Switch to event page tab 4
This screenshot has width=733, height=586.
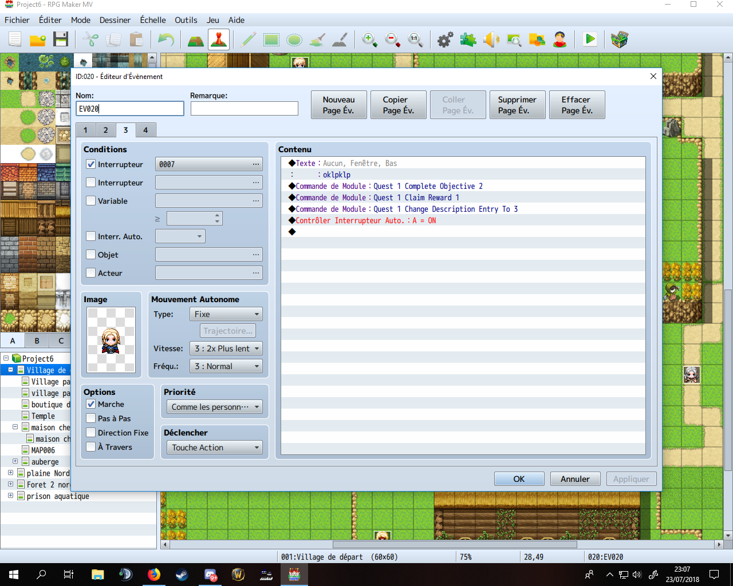click(145, 130)
